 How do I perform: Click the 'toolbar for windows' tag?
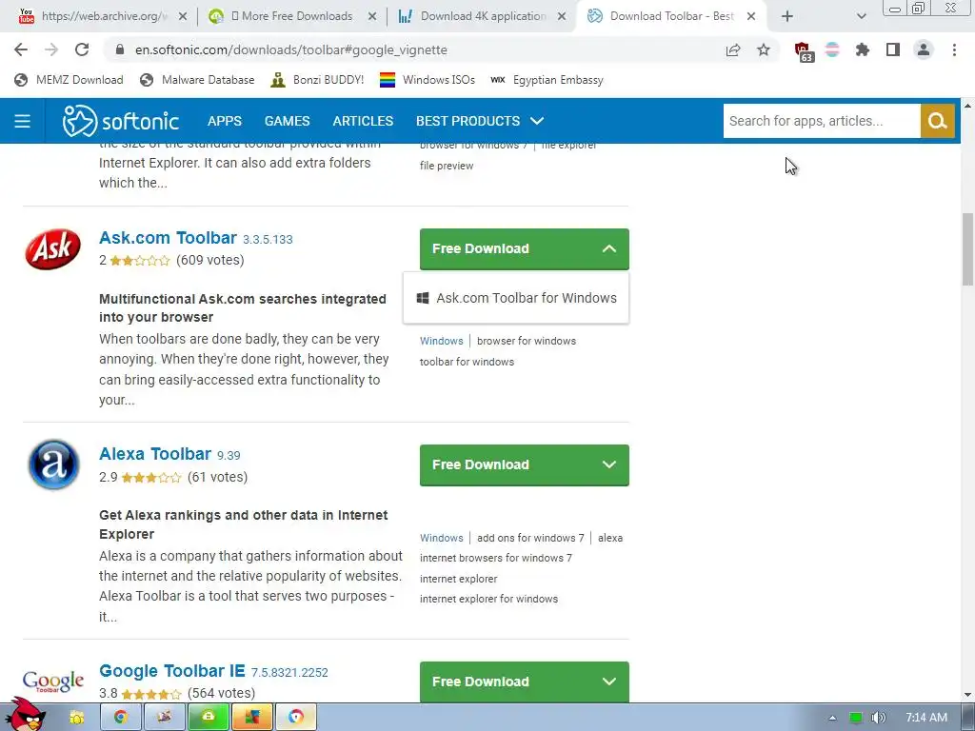(467, 362)
